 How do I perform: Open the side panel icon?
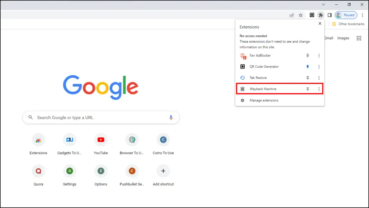click(x=329, y=15)
